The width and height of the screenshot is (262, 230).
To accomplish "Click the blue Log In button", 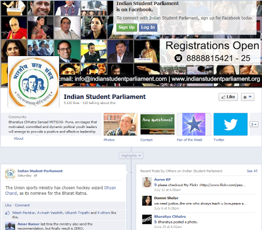I will click(x=148, y=28).
